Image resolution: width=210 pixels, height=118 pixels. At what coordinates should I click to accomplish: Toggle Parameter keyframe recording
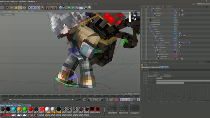coord(131,100)
